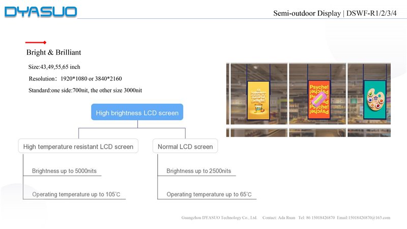Select the High brightness LCD screen box

coord(137,112)
